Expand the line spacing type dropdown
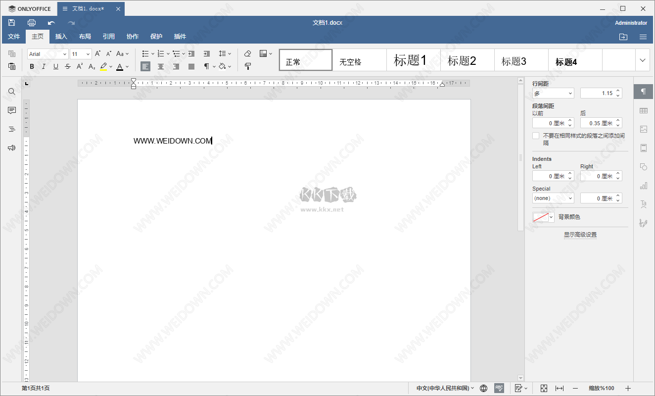This screenshot has width=655, height=396. pyautogui.click(x=553, y=93)
